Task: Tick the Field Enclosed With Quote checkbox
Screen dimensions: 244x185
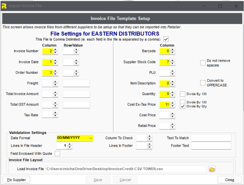Action: point(57,153)
